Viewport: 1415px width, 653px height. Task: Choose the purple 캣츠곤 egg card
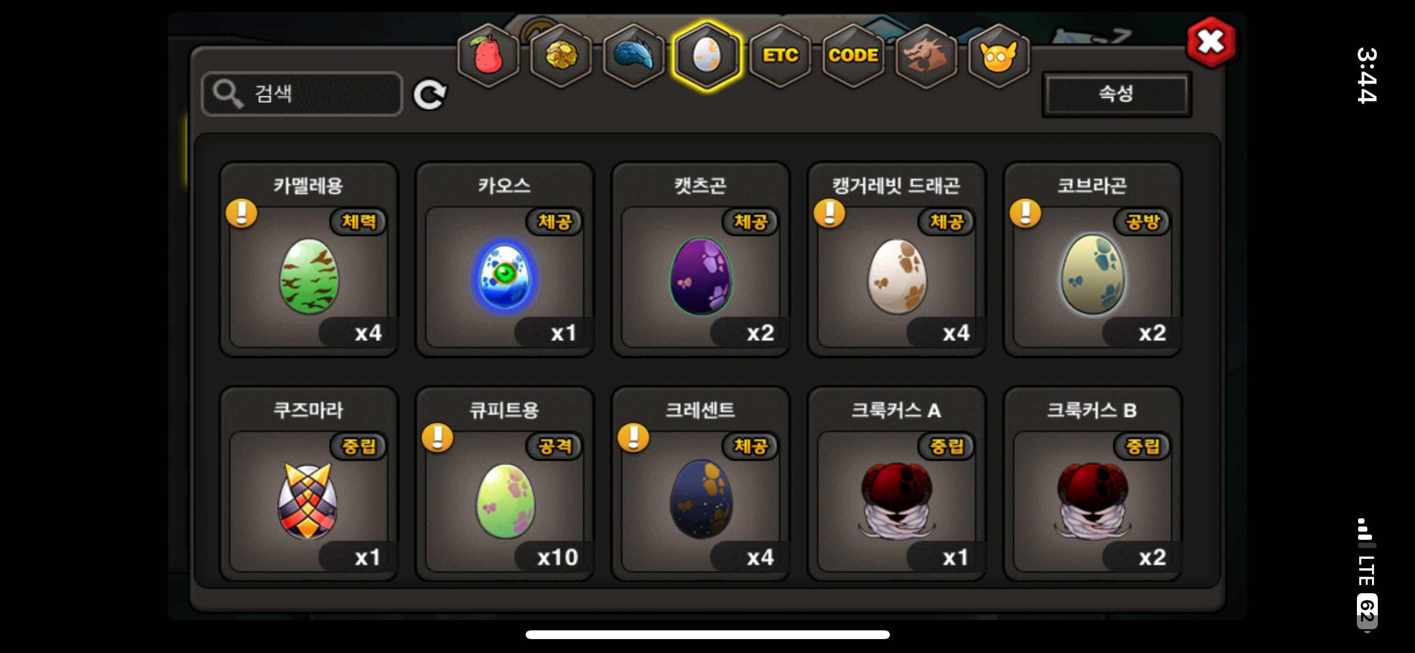(701, 259)
